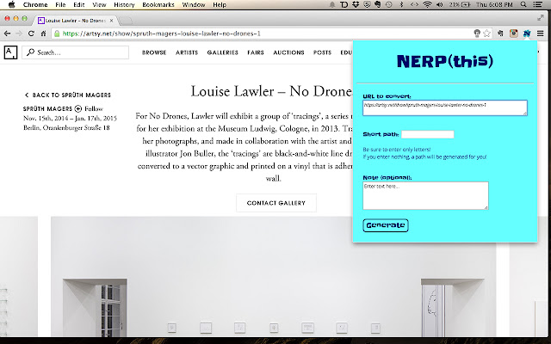Click the Sprüth Magers gallery name
This screenshot has height=344, width=551.
pos(47,109)
